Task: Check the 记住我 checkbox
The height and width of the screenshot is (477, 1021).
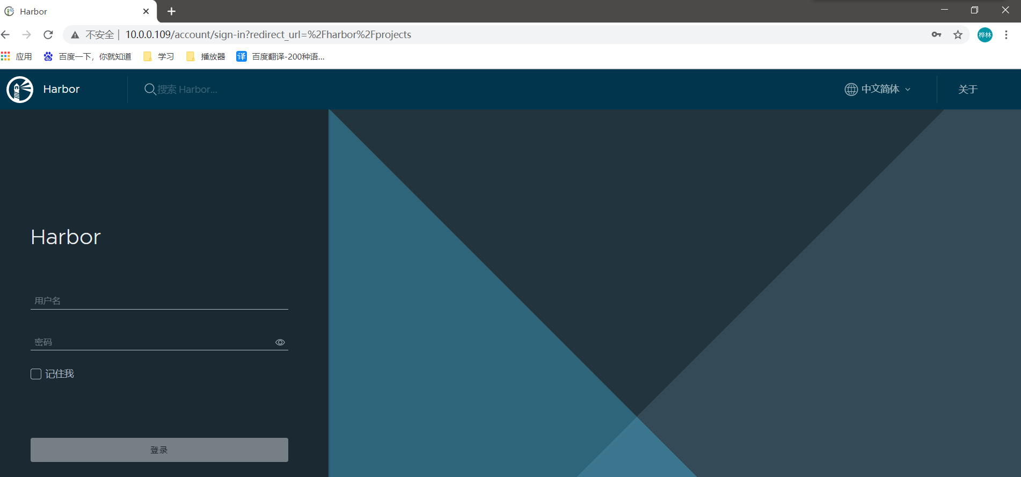Action: pyautogui.click(x=36, y=374)
